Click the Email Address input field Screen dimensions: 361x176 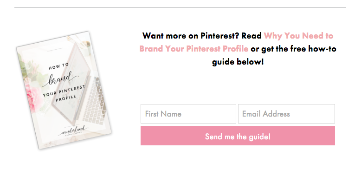286,114
